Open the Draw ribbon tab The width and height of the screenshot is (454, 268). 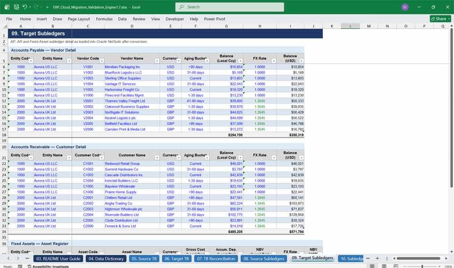point(57,19)
